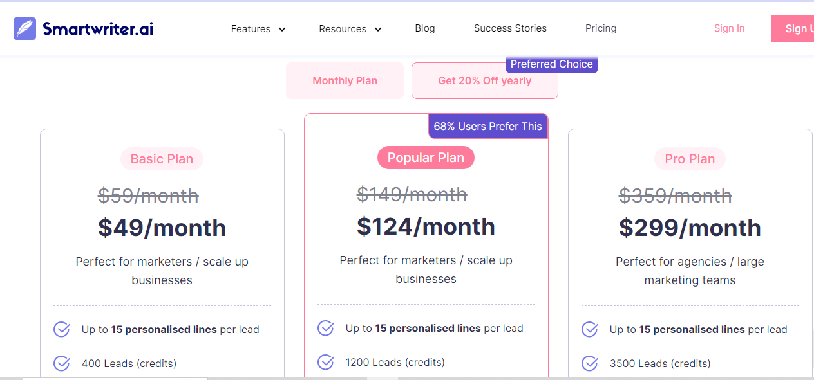The width and height of the screenshot is (814, 380).
Task: Click the Pro Plan pill label
Action: 690,159
